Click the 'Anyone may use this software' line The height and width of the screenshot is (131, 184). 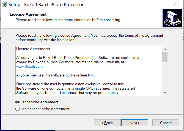[56, 75]
